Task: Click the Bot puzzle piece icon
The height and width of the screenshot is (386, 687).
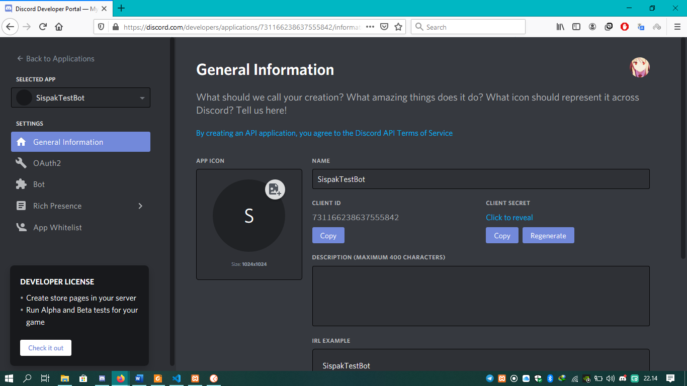Action: (21, 184)
